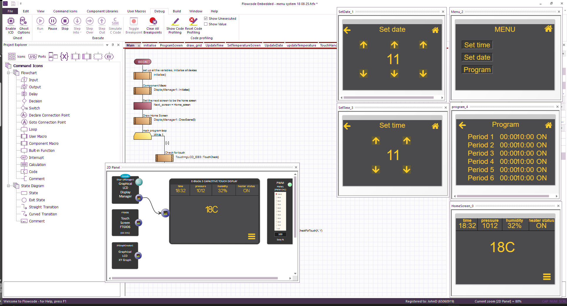Switch to the ProgramScreen macro tab
567x306 pixels.
[171, 45]
